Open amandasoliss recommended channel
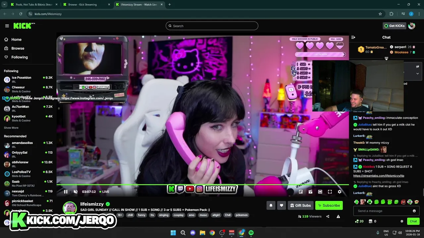 pyautogui.click(x=28, y=145)
